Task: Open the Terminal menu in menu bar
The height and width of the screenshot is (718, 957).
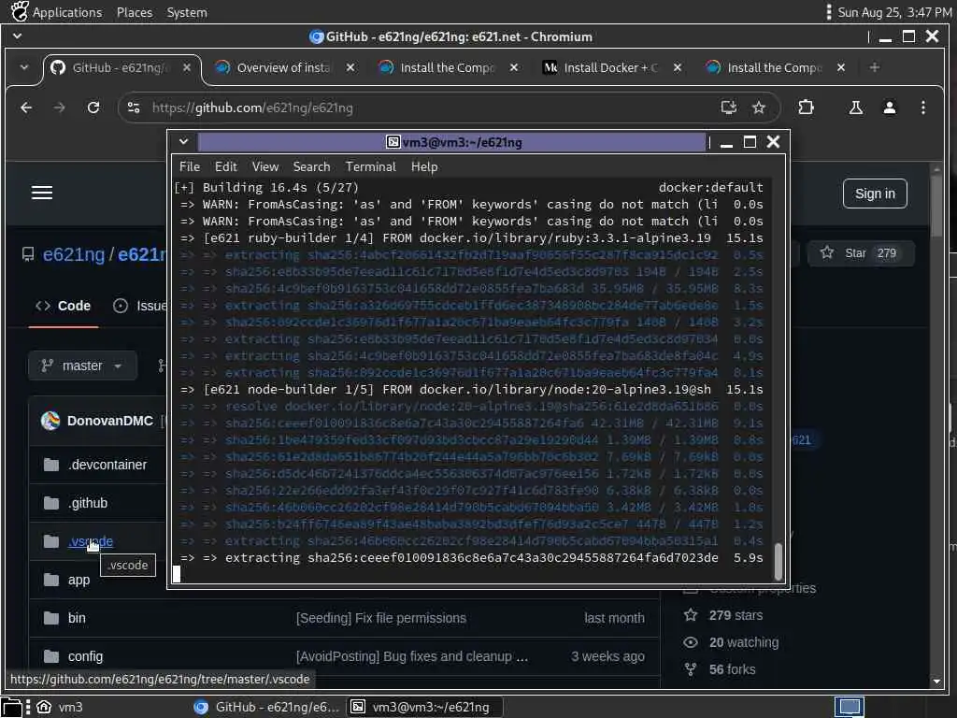Action: click(370, 166)
